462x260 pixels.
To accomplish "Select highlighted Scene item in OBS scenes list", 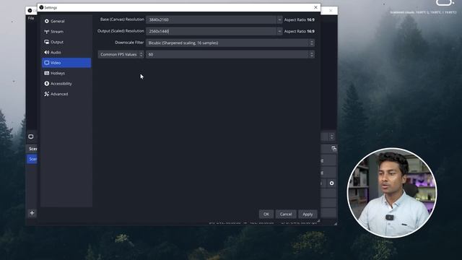I will [32, 159].
